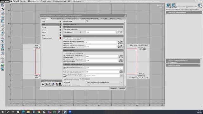203x114 pixels.
Task: Toggle the Внешняя среда checkbox
Action: 87,21
